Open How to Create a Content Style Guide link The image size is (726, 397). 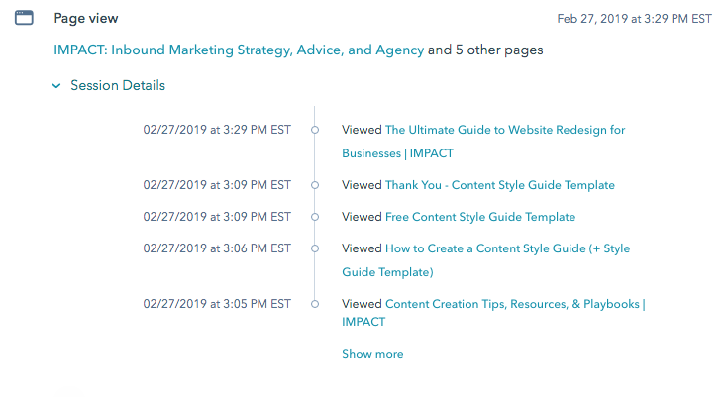point(485,260)
